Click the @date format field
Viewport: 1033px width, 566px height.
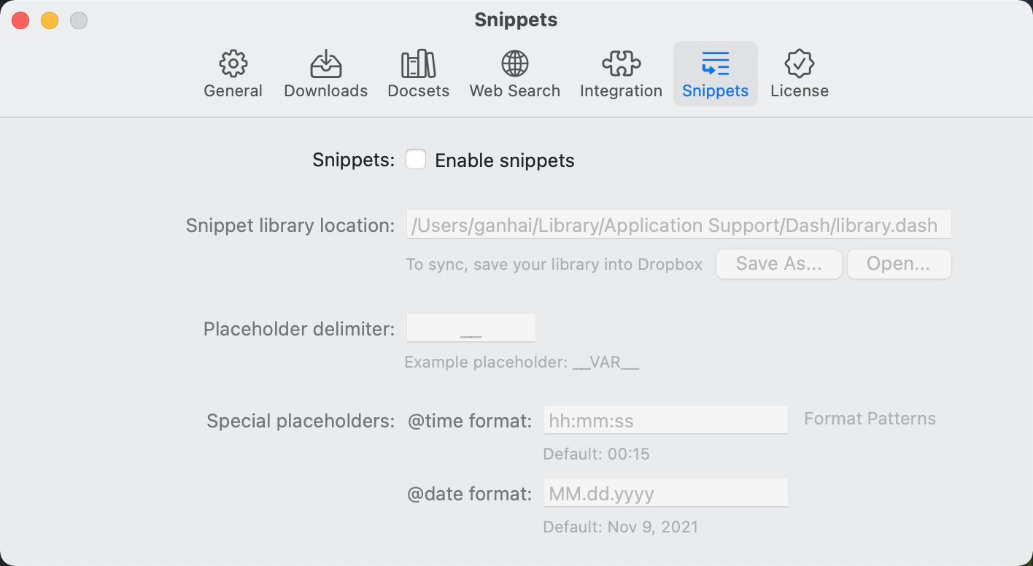click(x=665, y=492)
